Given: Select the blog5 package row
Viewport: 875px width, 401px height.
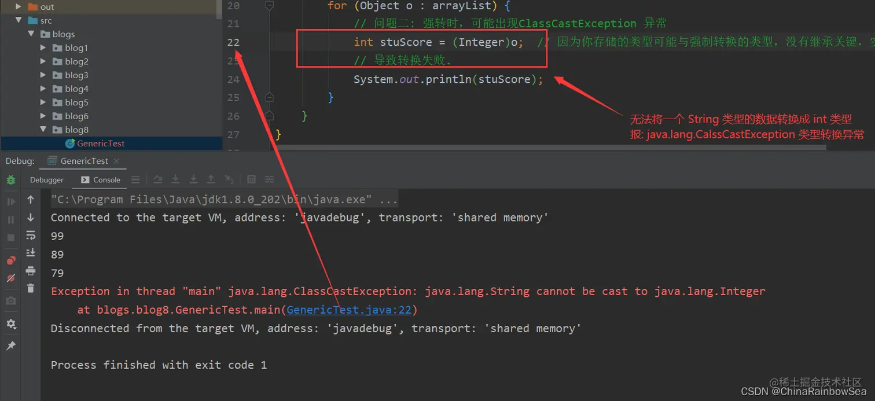Looking at the screenshot, I should click(111, 102).
